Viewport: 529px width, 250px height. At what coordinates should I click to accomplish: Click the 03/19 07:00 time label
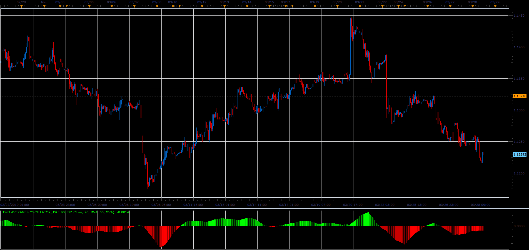click(x=321, y=205)
